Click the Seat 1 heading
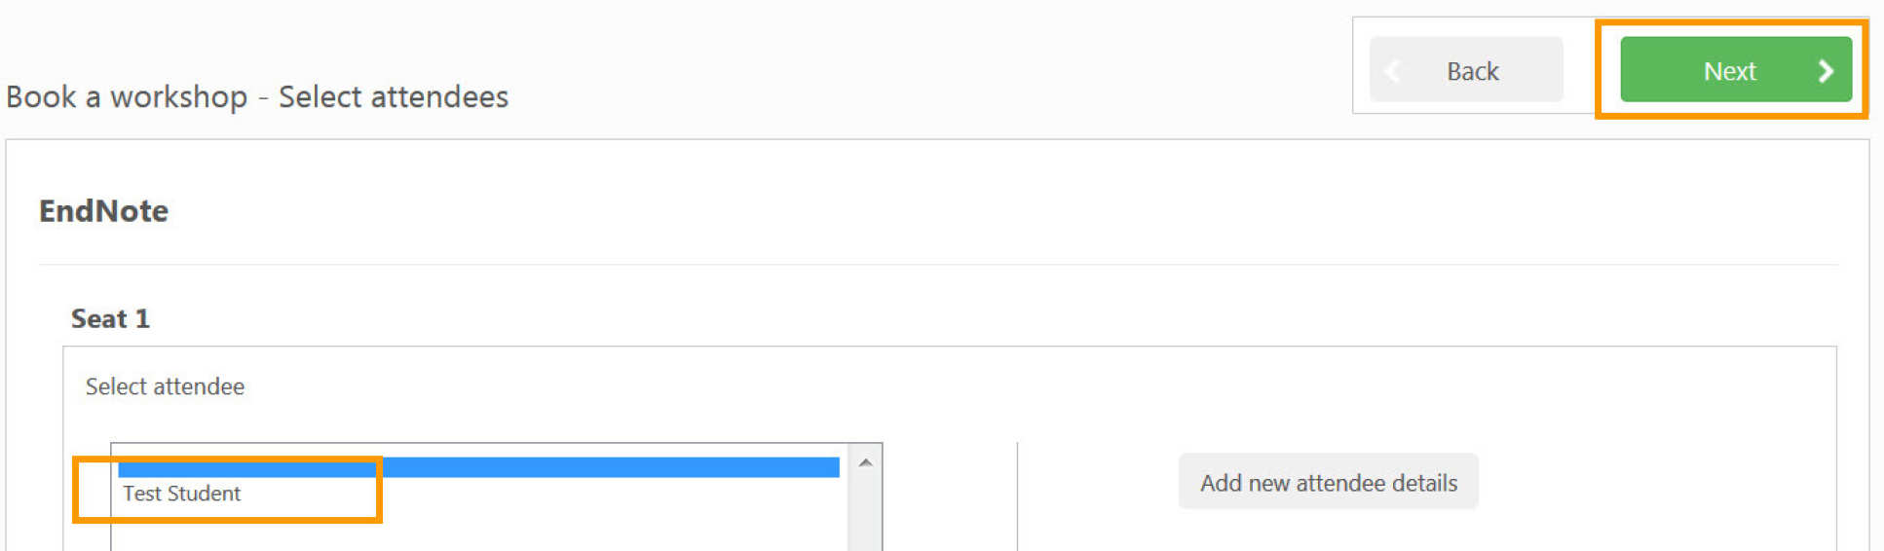 (x=110, y=319)
